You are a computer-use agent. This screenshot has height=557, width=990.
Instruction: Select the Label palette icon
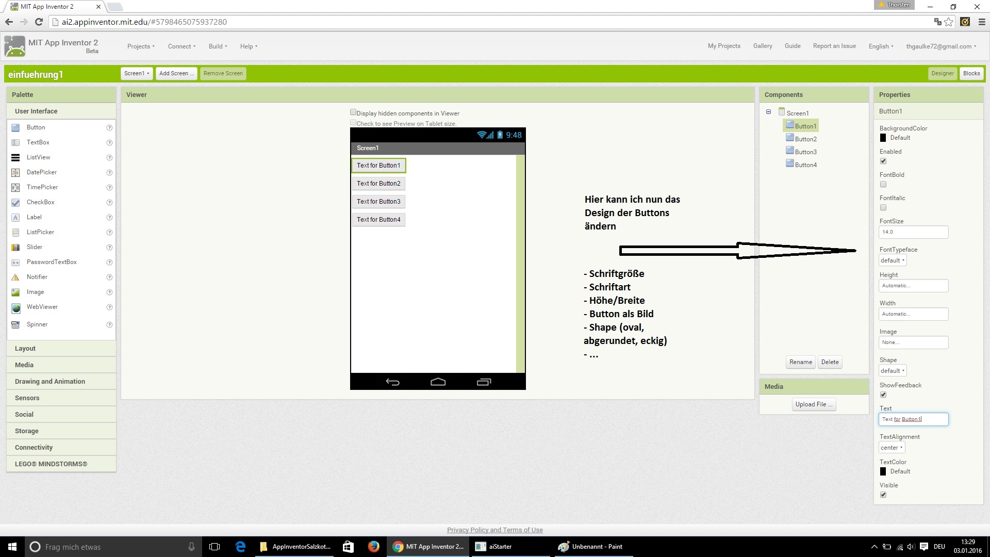[15, 217]
